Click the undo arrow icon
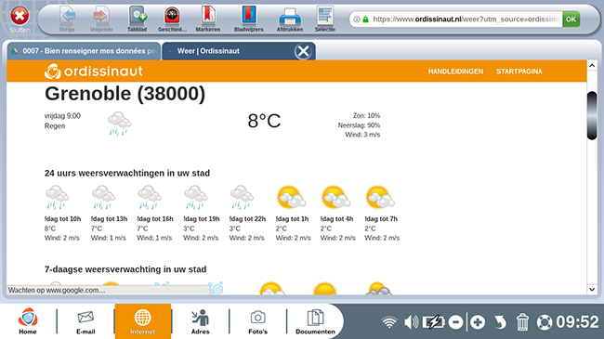The width and height of the screenshot is (604, 339). pos(500,322)
